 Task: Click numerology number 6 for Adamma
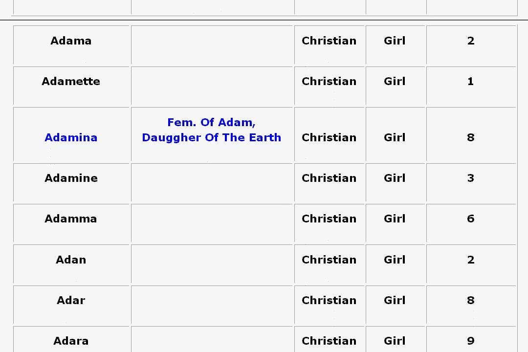(470, 219)
